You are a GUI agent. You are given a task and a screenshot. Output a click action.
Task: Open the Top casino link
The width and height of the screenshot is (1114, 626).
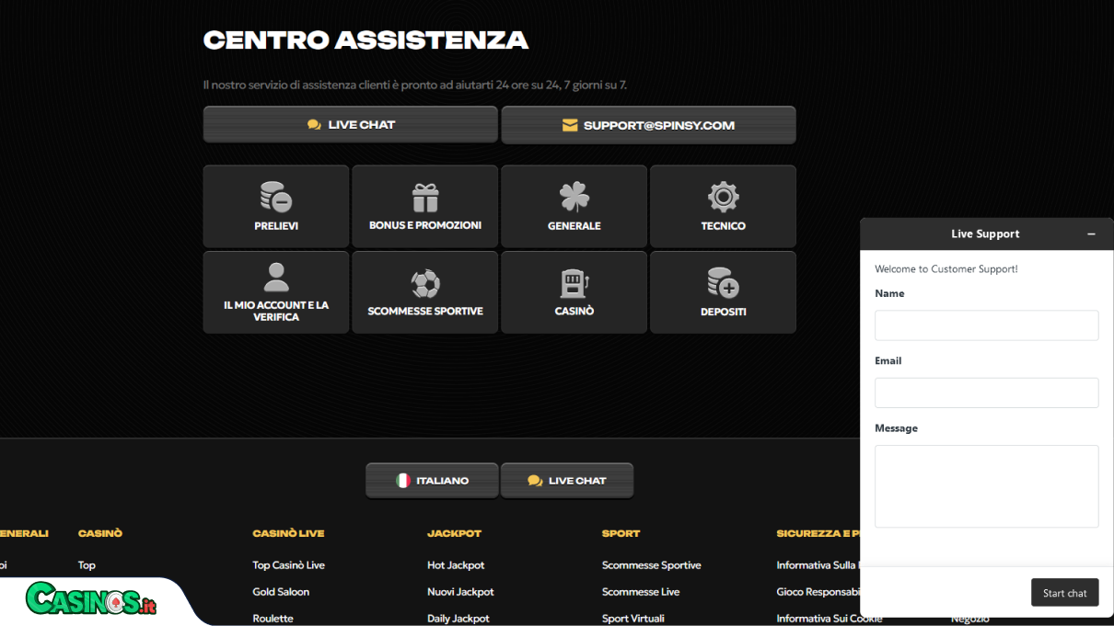point(87,565)
